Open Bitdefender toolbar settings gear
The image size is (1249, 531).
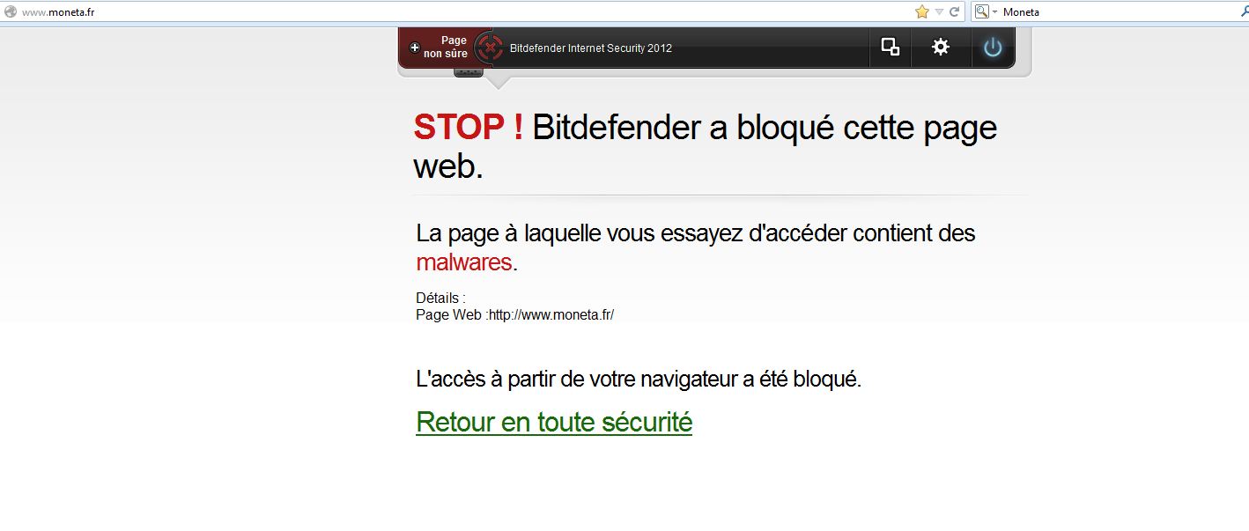[941, 48]
